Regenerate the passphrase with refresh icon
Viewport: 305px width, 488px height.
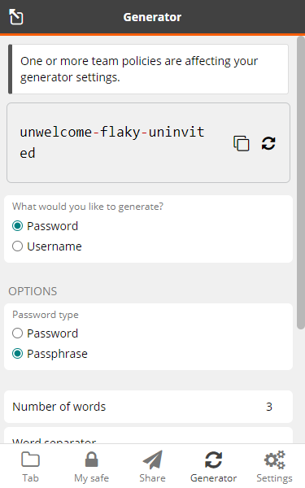coord(268,143)
